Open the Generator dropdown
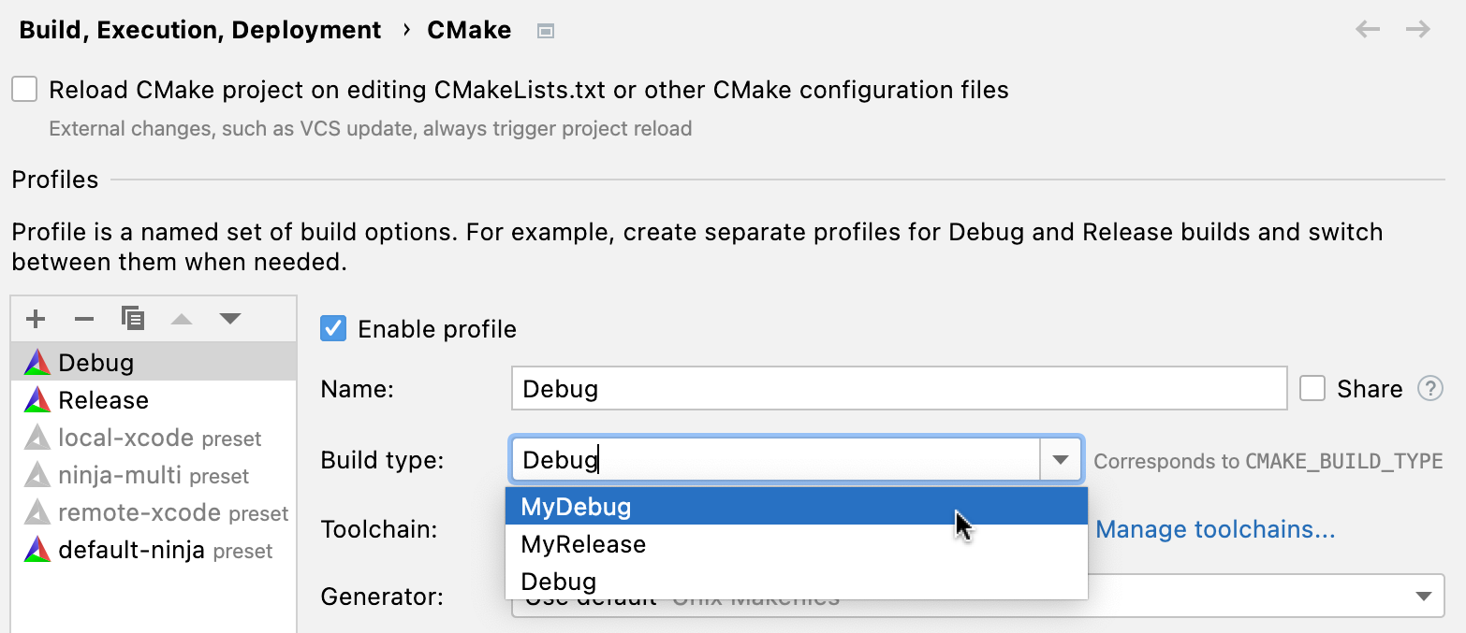The image size is (1466, 633). click(x=1423, y=597)
